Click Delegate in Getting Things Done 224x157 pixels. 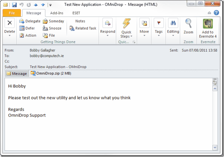coord(30,21)
